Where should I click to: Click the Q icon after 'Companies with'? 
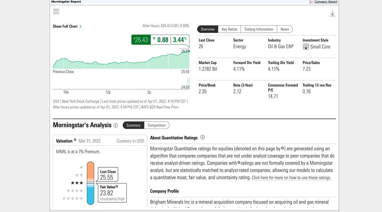[239, 163]
